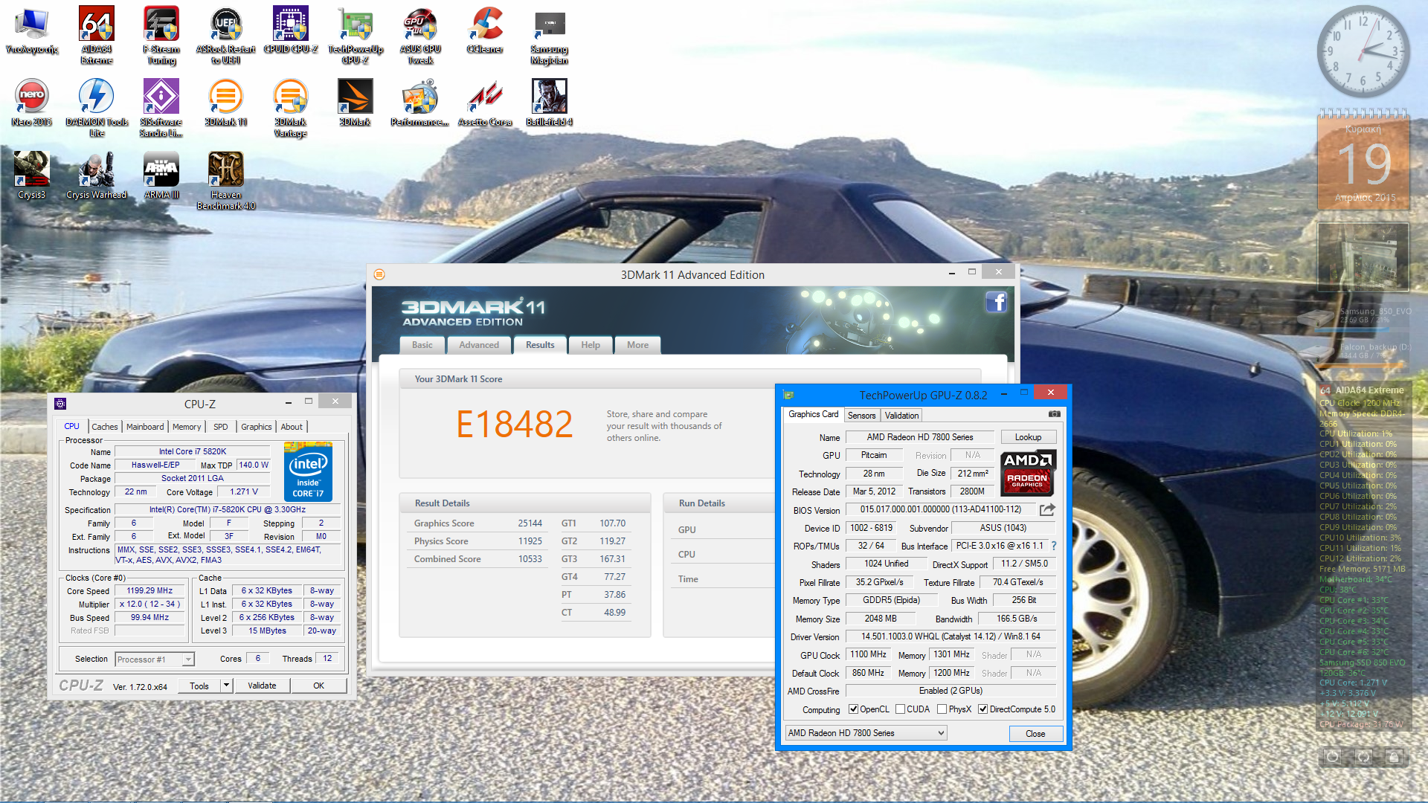Open the Graphics tab in CPU-Z
This screenshot has width=1428, height=803.
pos(257,427)
